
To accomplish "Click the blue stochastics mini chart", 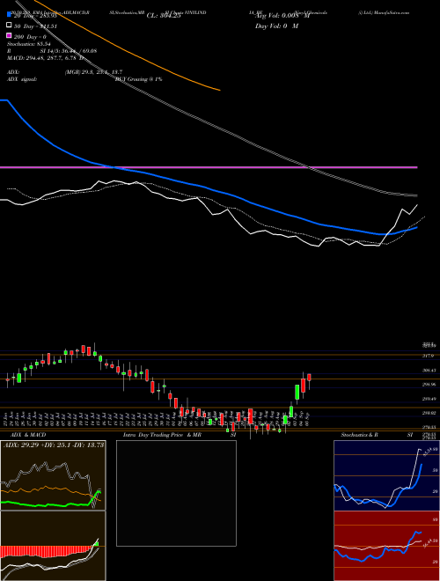I will [x=386, y=475].
